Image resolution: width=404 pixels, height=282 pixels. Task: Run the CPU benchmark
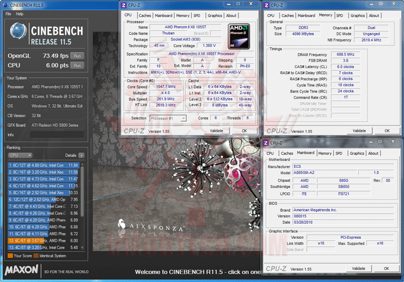77,66
